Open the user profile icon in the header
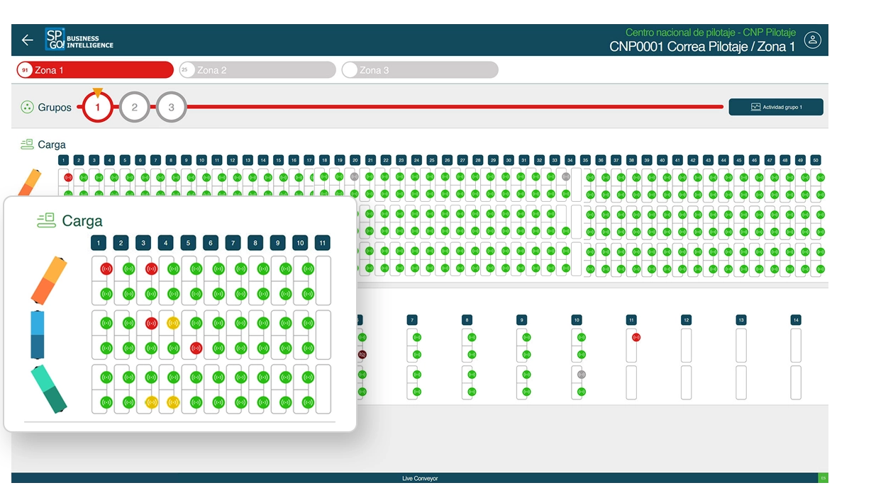The height and width of the screenshot is (500, 893). click(812, 40)
